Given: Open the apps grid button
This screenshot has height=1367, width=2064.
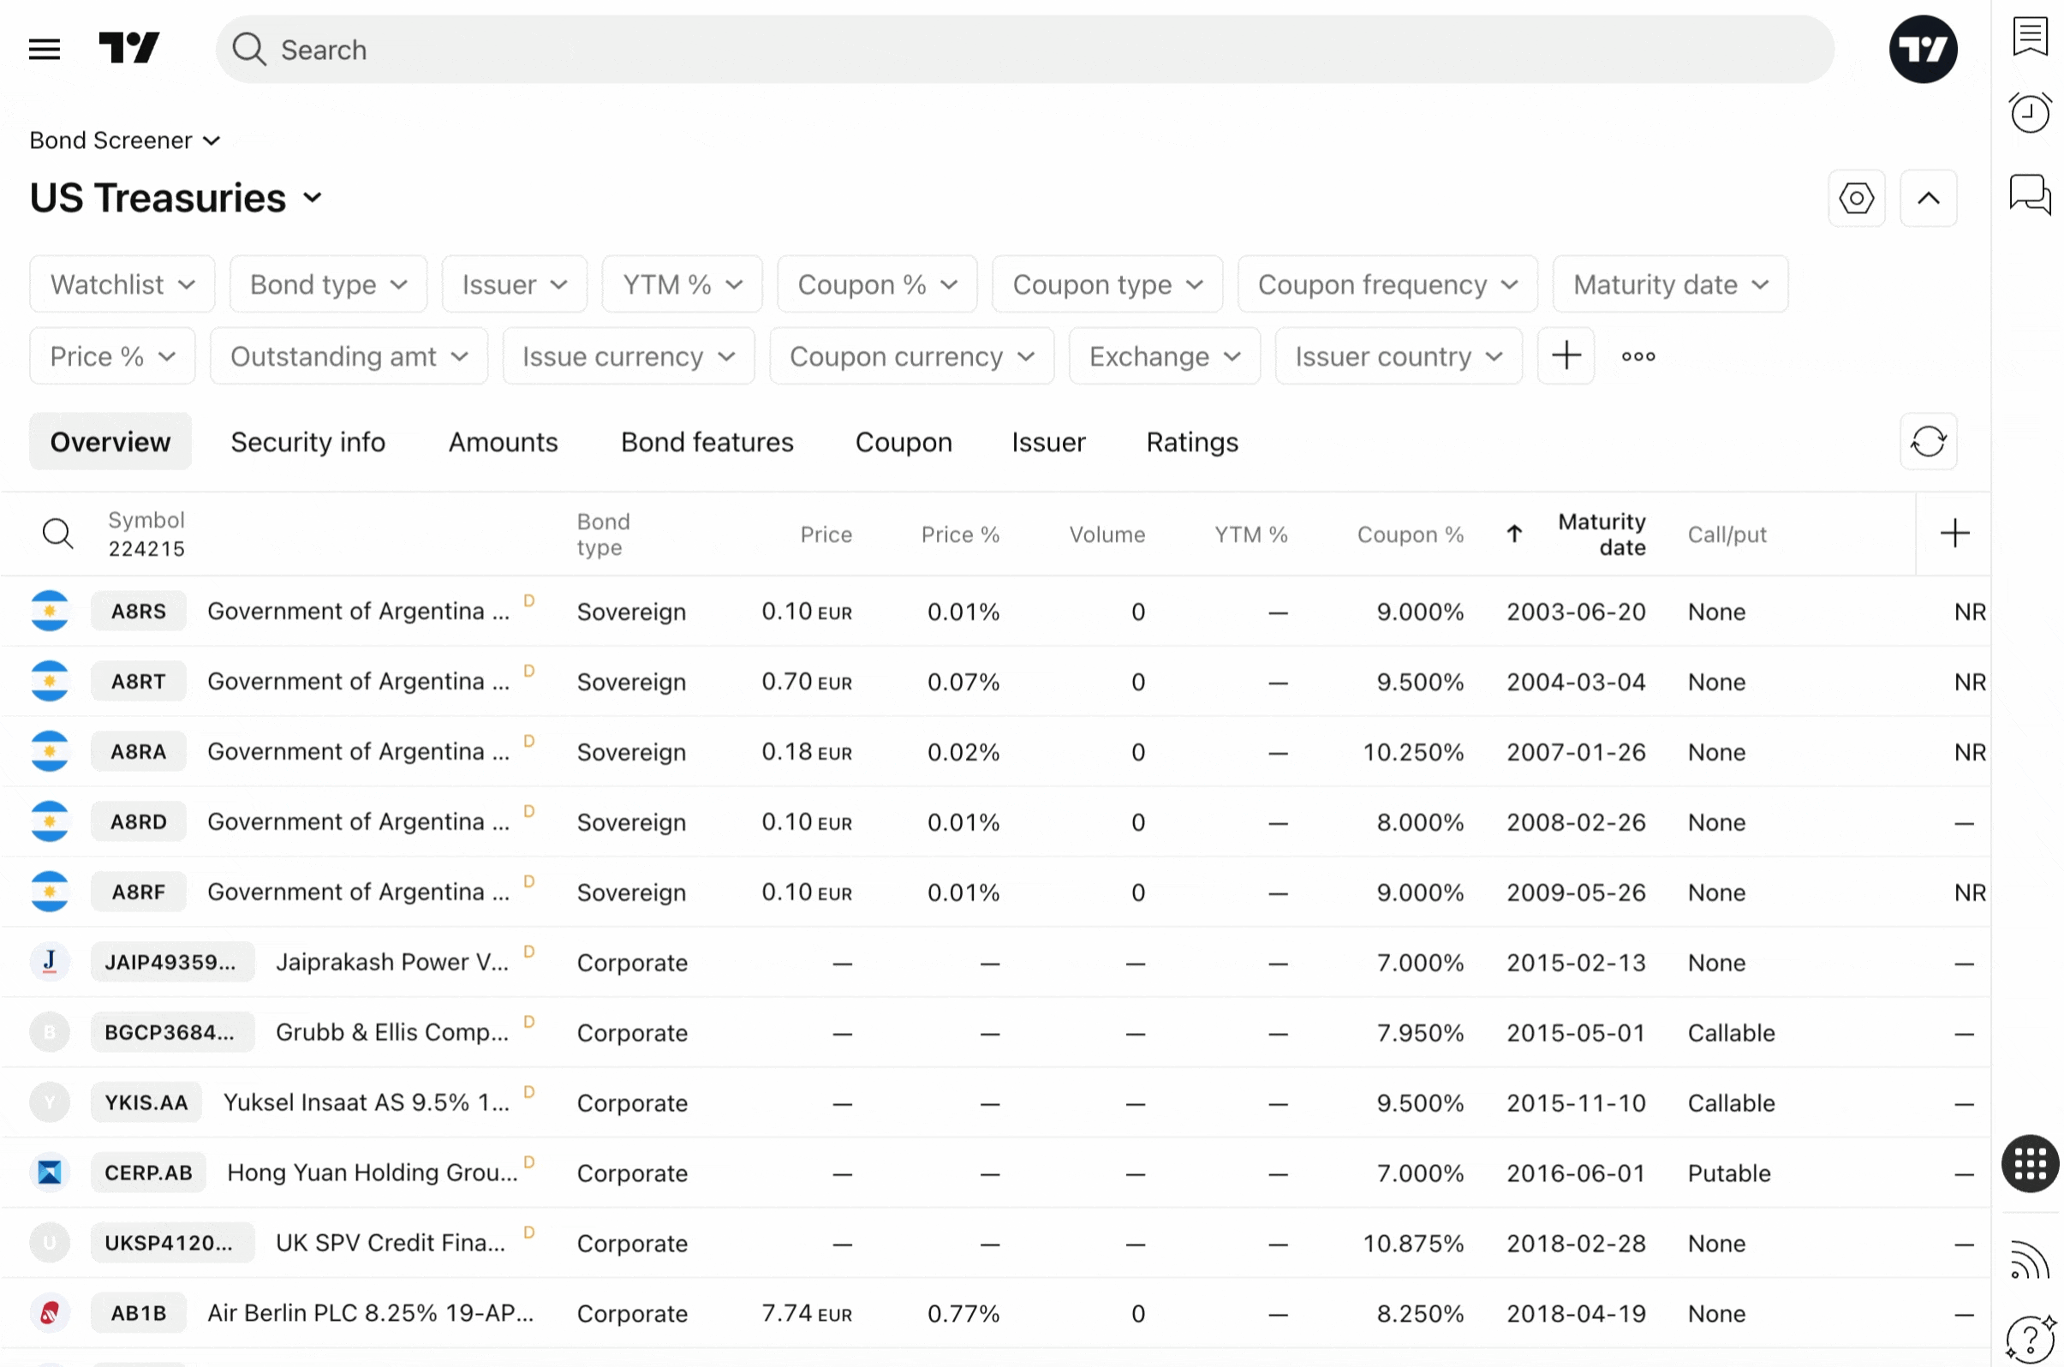Looking at the screenshot, I should pyautogui.click(x=2029, y=1164).
